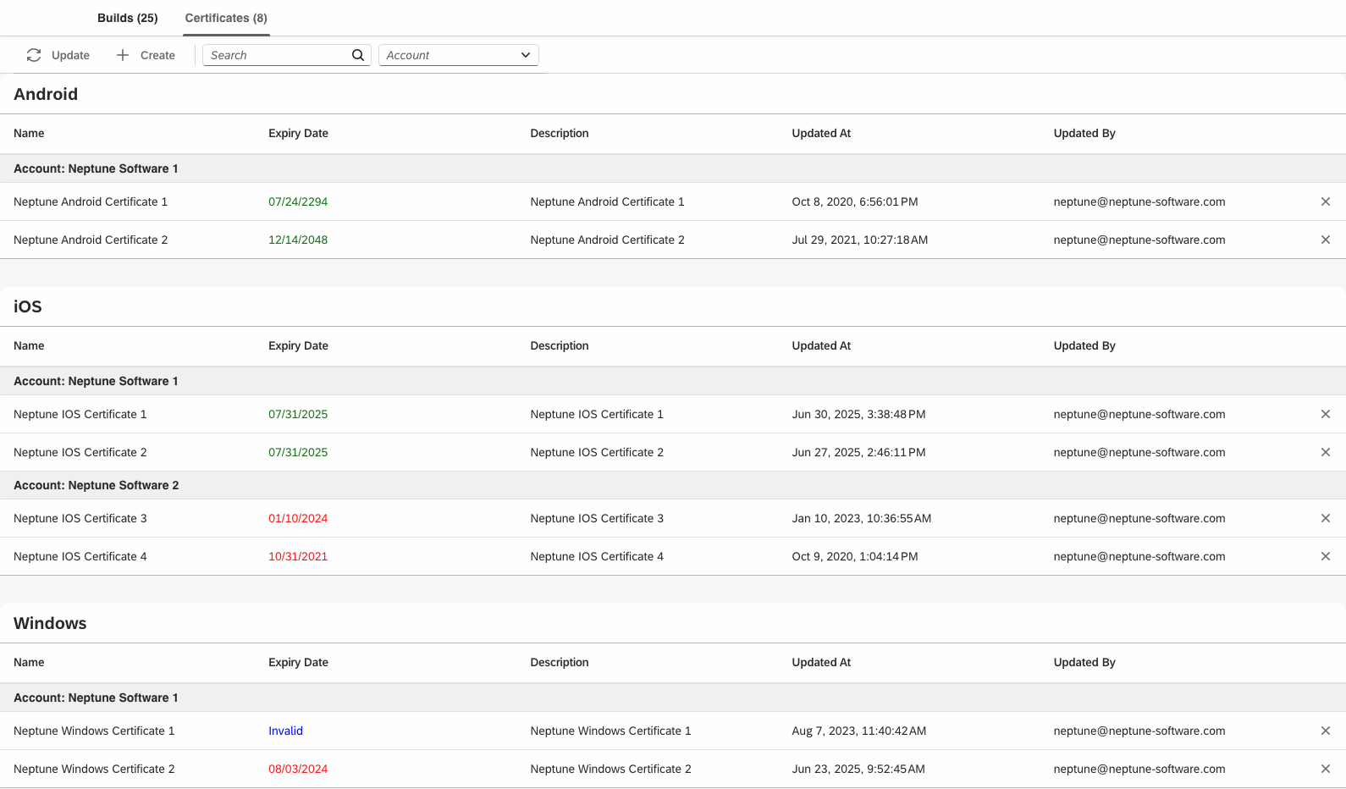Click Android Account: Neptune Software 1 group
The image size is (1346, 789).
coord(673,168)
